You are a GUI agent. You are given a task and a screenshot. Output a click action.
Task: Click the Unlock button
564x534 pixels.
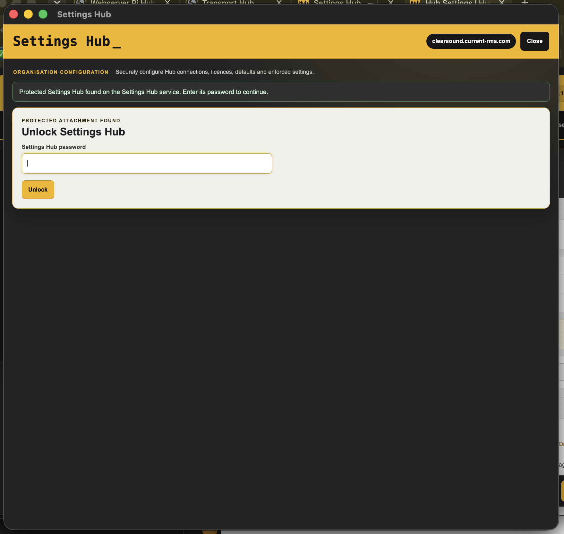(x=38, y=190)
